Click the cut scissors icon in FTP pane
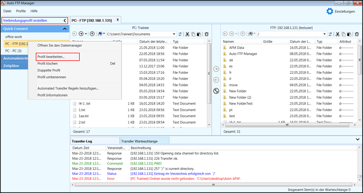The height and width of the screenshot is (193, 363). tap(337, 34)
